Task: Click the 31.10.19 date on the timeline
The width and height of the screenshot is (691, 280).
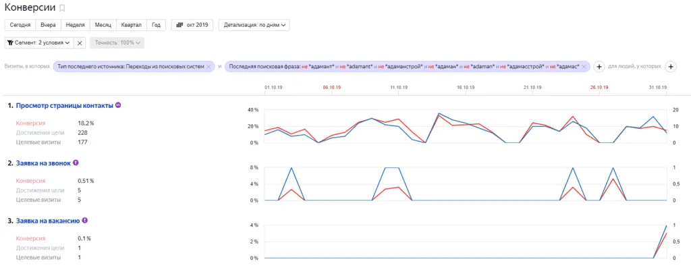Action: (657, 88)
